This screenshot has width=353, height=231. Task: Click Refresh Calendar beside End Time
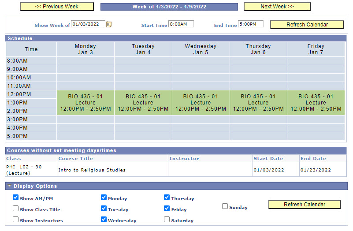(307, 25)
